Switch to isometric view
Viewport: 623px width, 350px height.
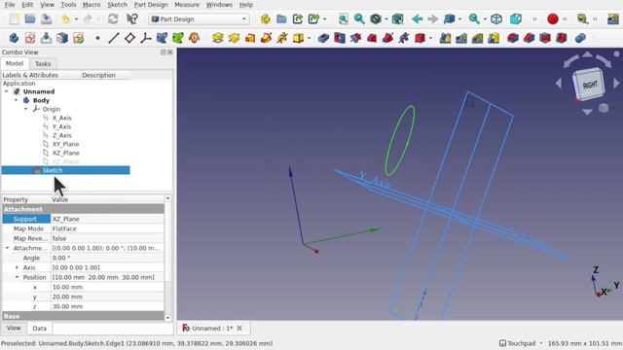[x=496, y=18]
